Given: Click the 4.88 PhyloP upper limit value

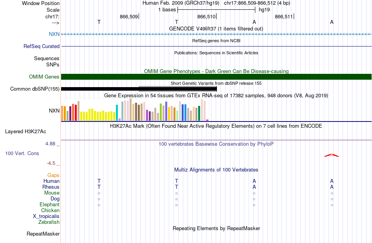Looking at the screenshot, I should [x=50, y=144].
